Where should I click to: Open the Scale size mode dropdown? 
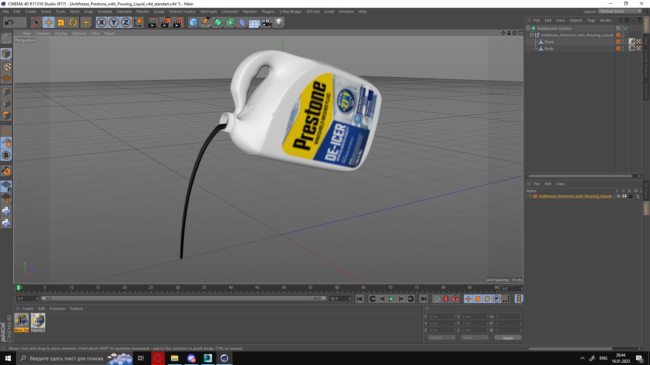(x=475, y=338)
